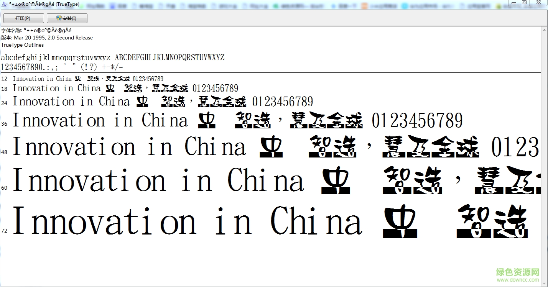This screenshot has width=548, height=287.
Task: Click the scrollbar up arrow
Action: pos(544,30)
